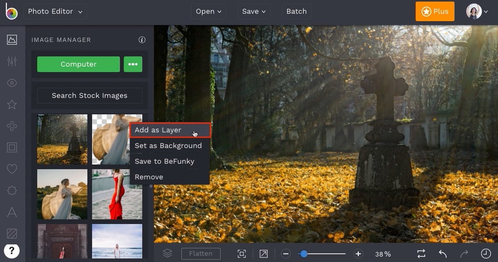Click the resize canvas arrow icon
498x262 pixels.
point(264,254)
